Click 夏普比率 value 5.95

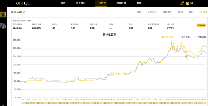[x=73, y=28]
